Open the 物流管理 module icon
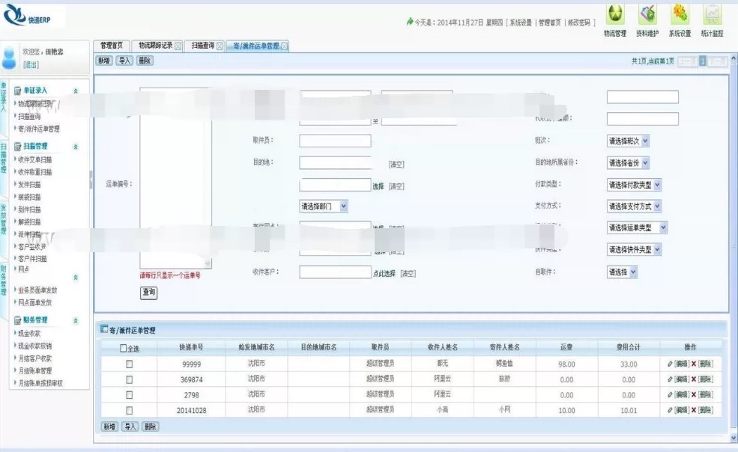Screen dimensions: 738x452 (x=614, y=14)
